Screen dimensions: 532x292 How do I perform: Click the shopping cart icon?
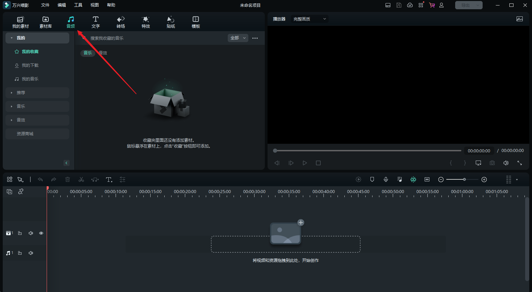pos(432,5)
